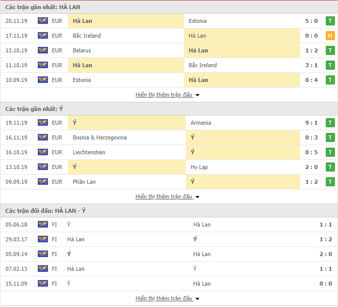Image resolution: width=338 pixels, height=307 pixels.
Task: Click the green T badge for Ý vs Armenia 9:1
Action: [330, 123]
